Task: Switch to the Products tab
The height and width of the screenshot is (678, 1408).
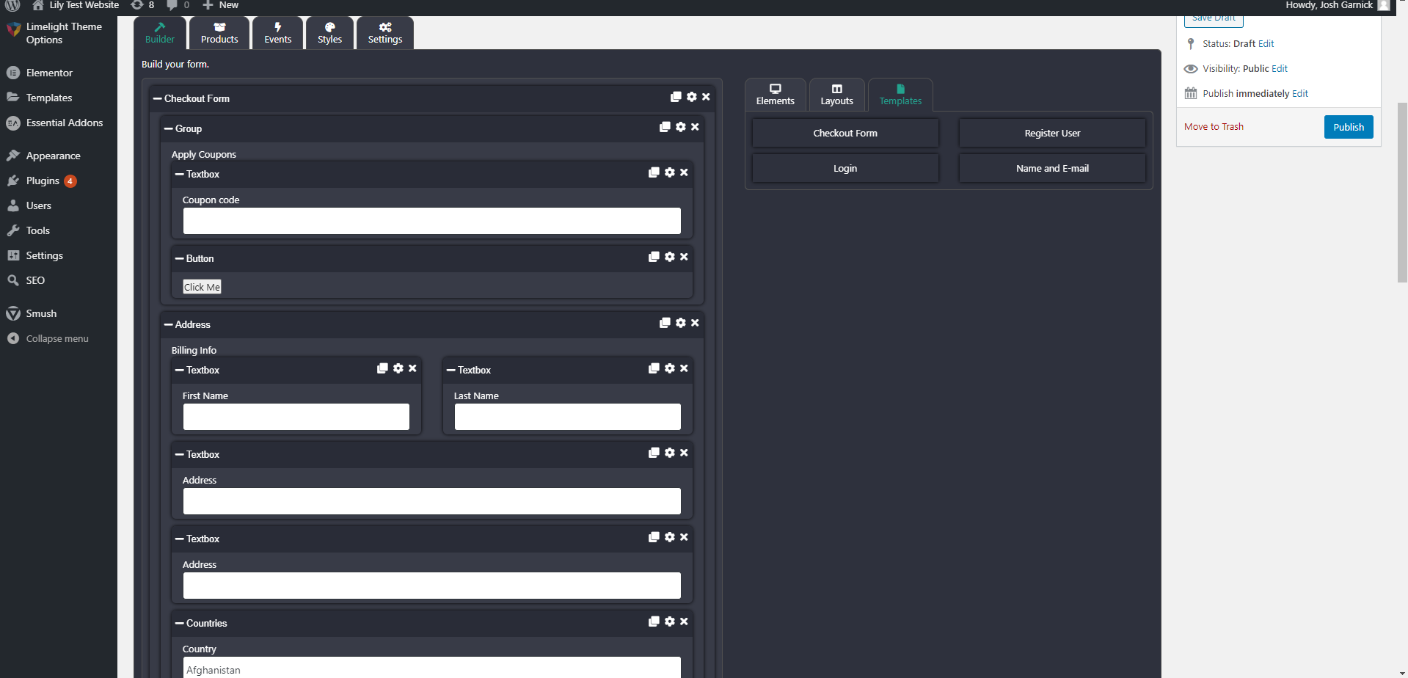Action: 219,33
